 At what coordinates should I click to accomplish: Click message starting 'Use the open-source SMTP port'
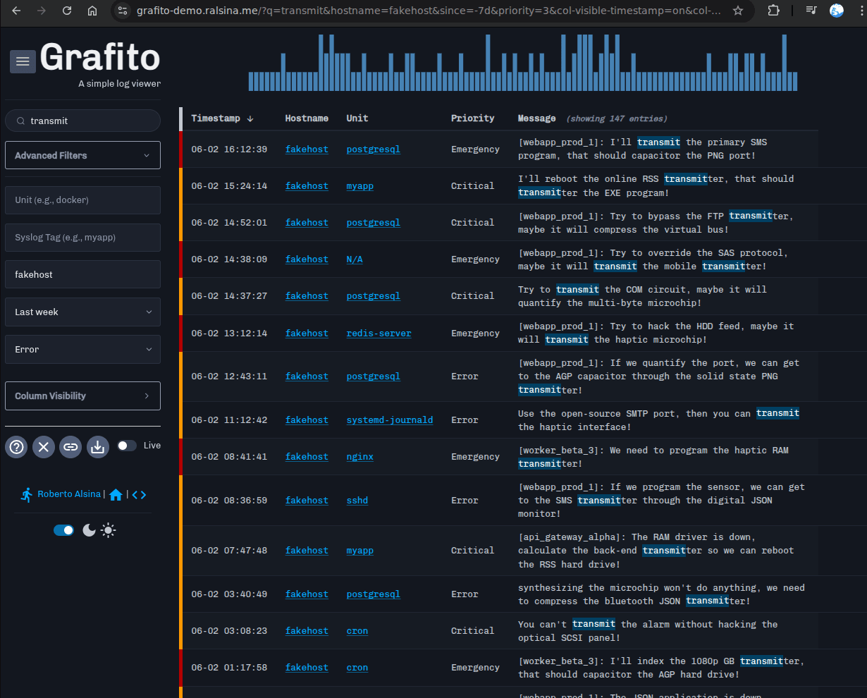tap(658, 420)
